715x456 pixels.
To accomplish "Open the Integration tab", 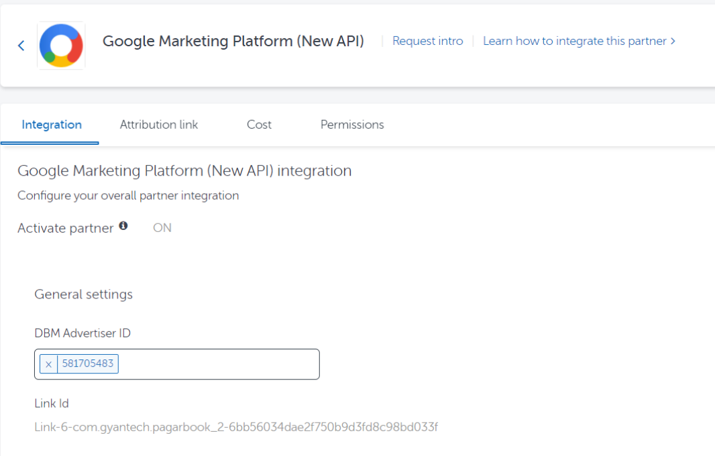I will point(52,125).
